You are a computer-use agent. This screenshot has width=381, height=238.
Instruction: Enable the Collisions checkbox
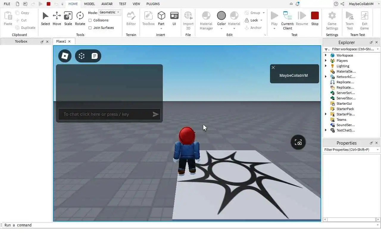(x=90, y=20)
